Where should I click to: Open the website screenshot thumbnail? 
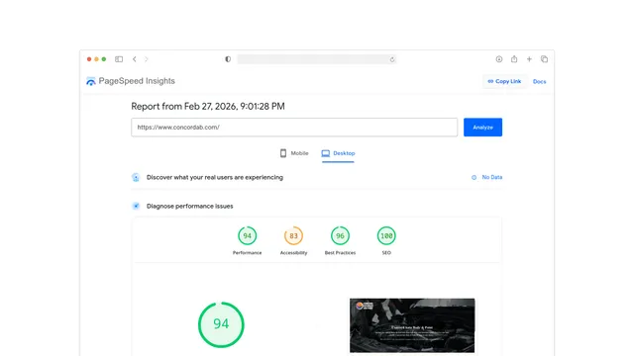click(x=412, y=325)
